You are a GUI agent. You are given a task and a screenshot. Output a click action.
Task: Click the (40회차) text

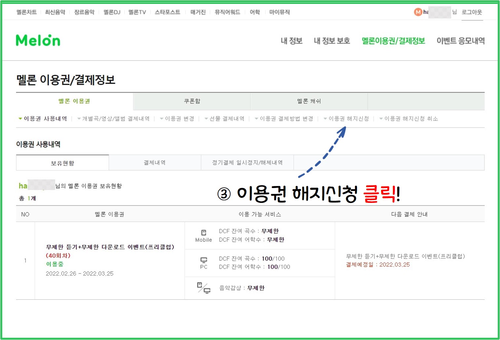(58, 255)
